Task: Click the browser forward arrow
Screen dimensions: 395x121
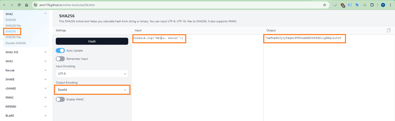Action: coord(12,5)
